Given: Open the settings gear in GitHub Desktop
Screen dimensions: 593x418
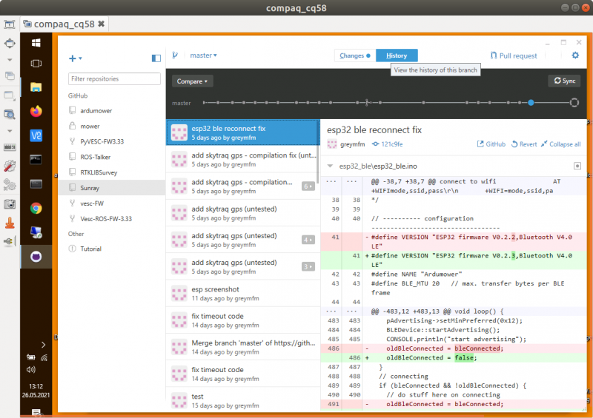Looking at the screenshot, I should 575,55.
